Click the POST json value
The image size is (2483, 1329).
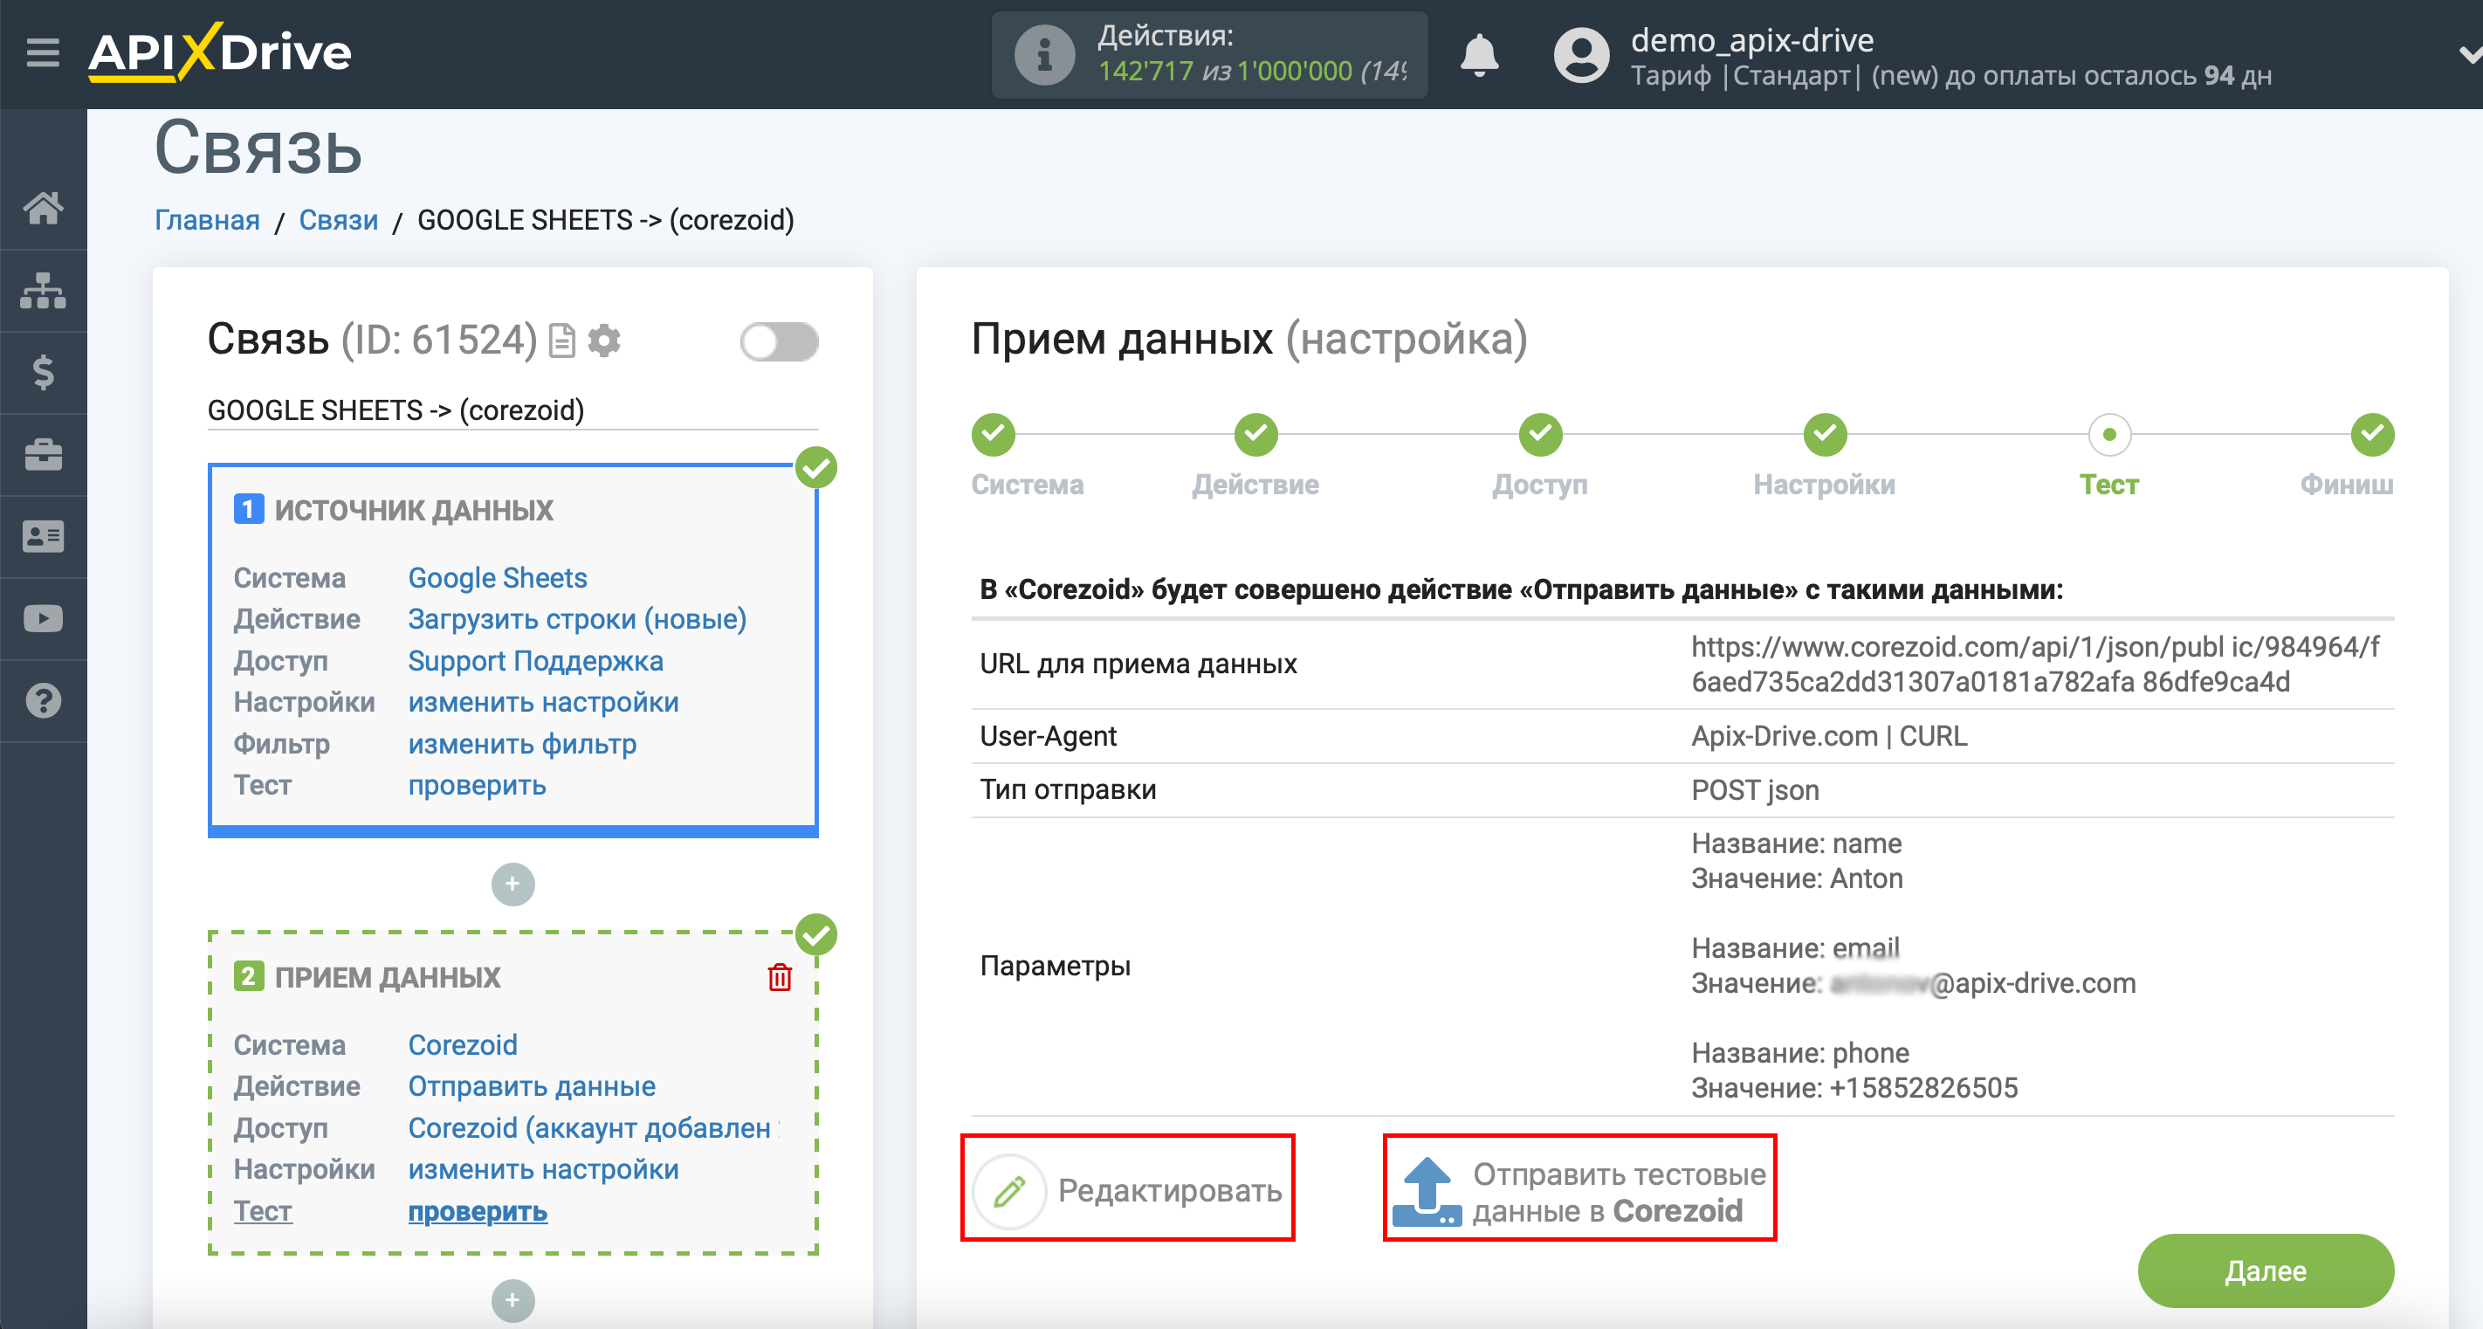click(x=1755, y=789)
